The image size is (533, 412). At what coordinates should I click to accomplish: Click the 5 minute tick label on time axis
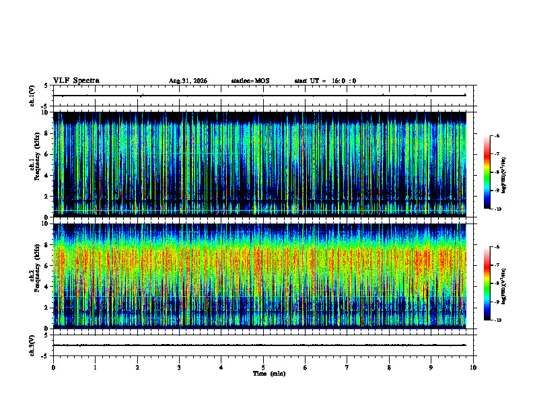point(263,368)
